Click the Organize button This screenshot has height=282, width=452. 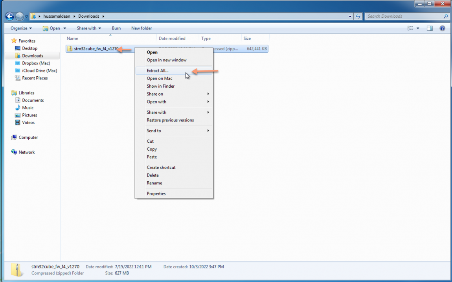[20, 28]
